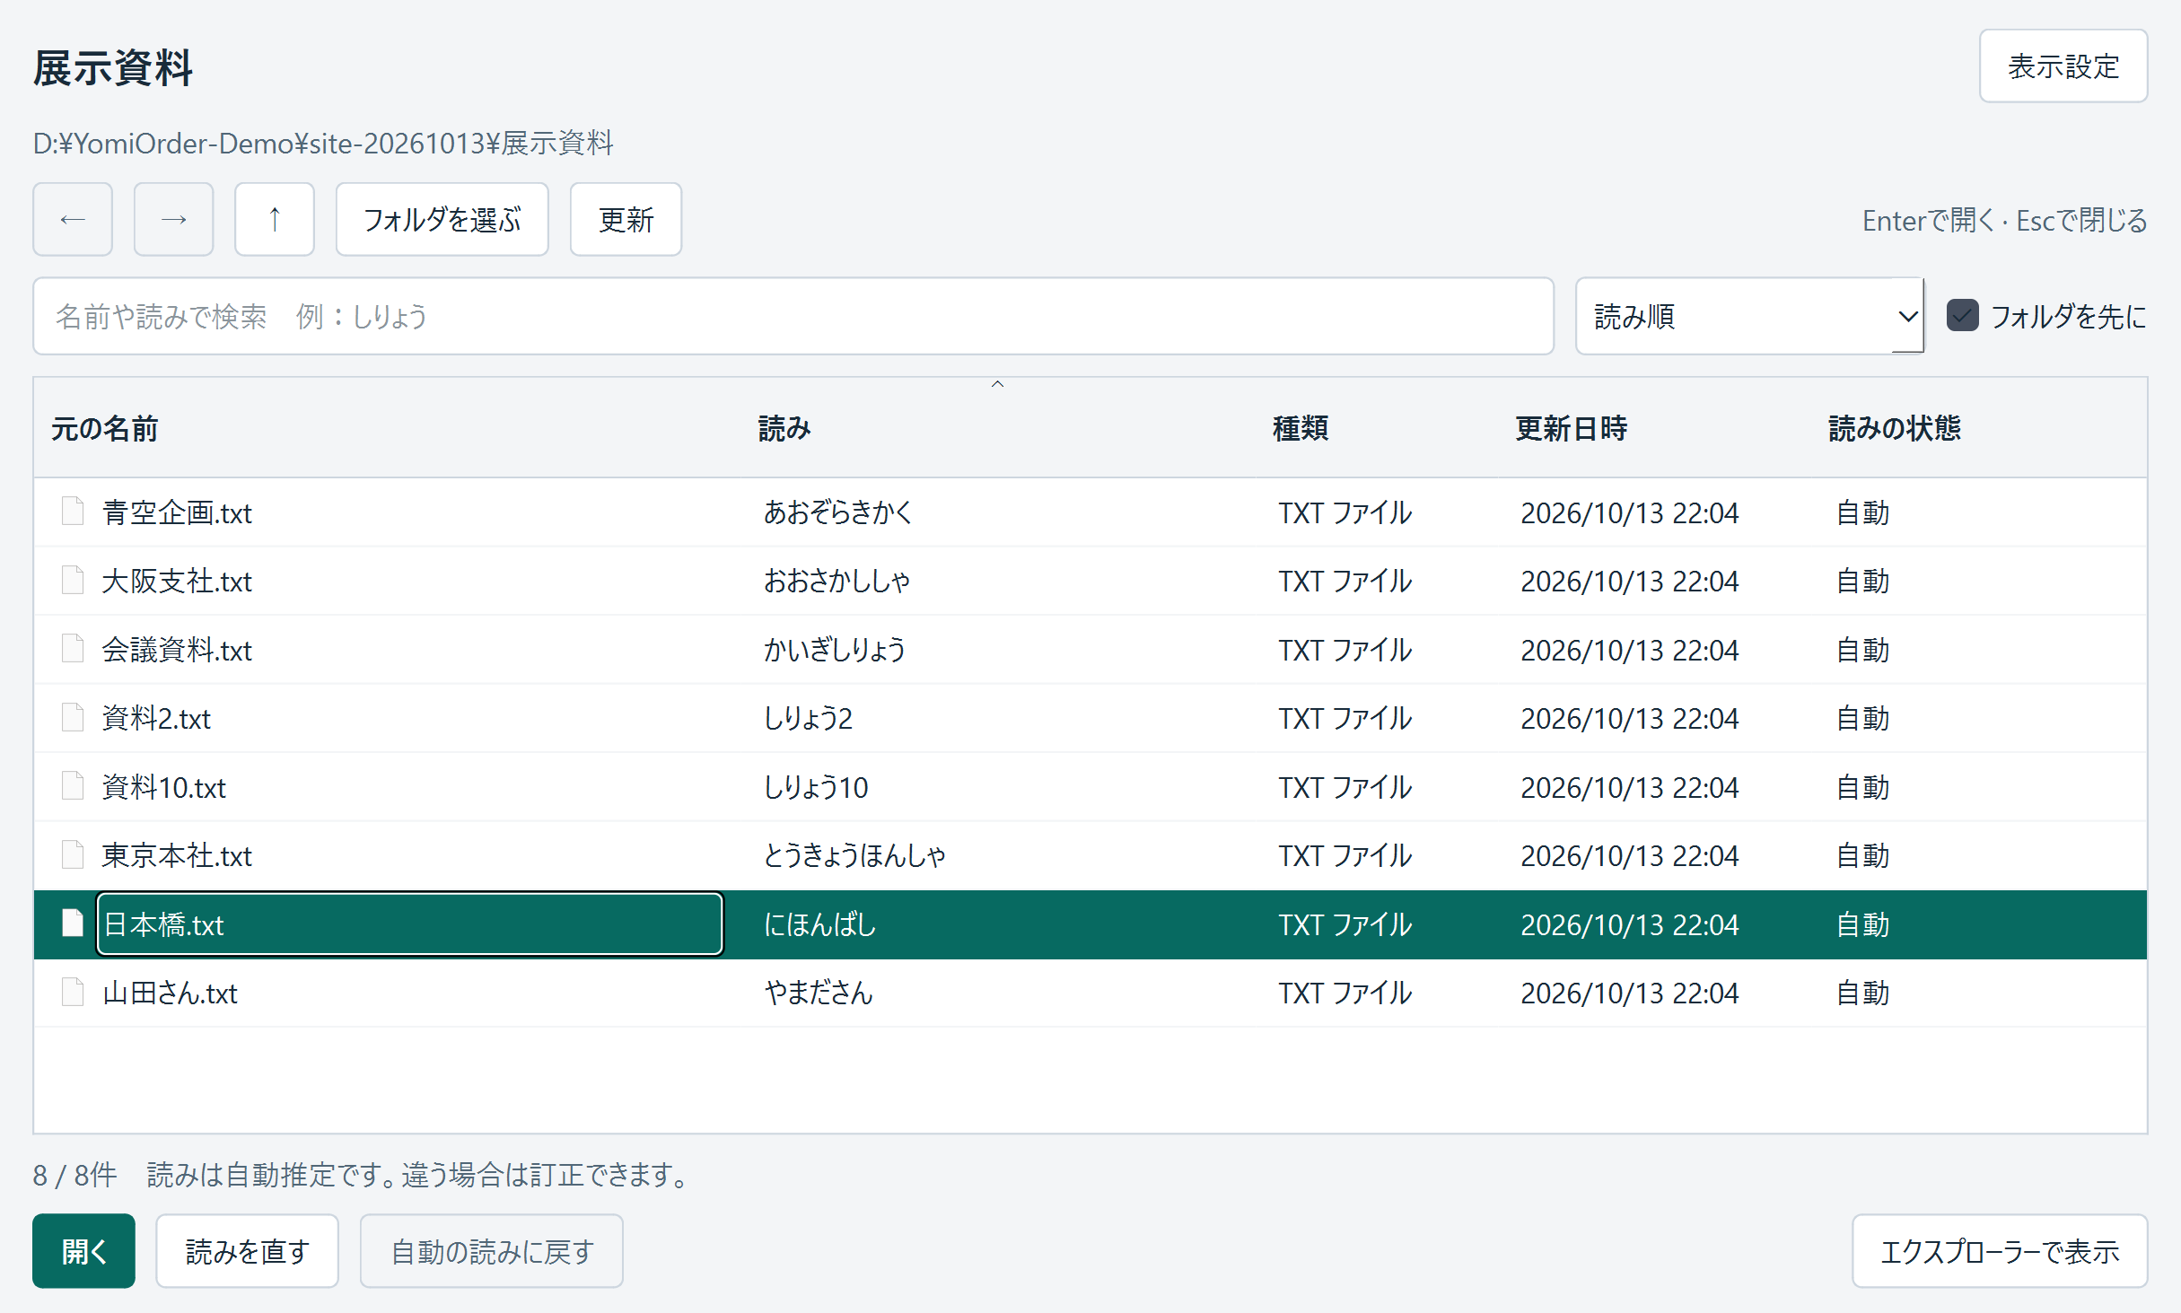Click file icon next to 青空企画.txt

click(73, 511)
